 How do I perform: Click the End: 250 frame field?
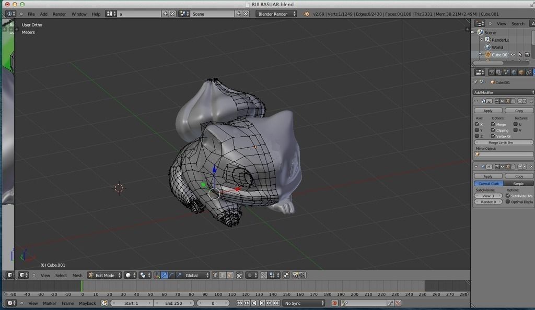(x=173, y=303)
